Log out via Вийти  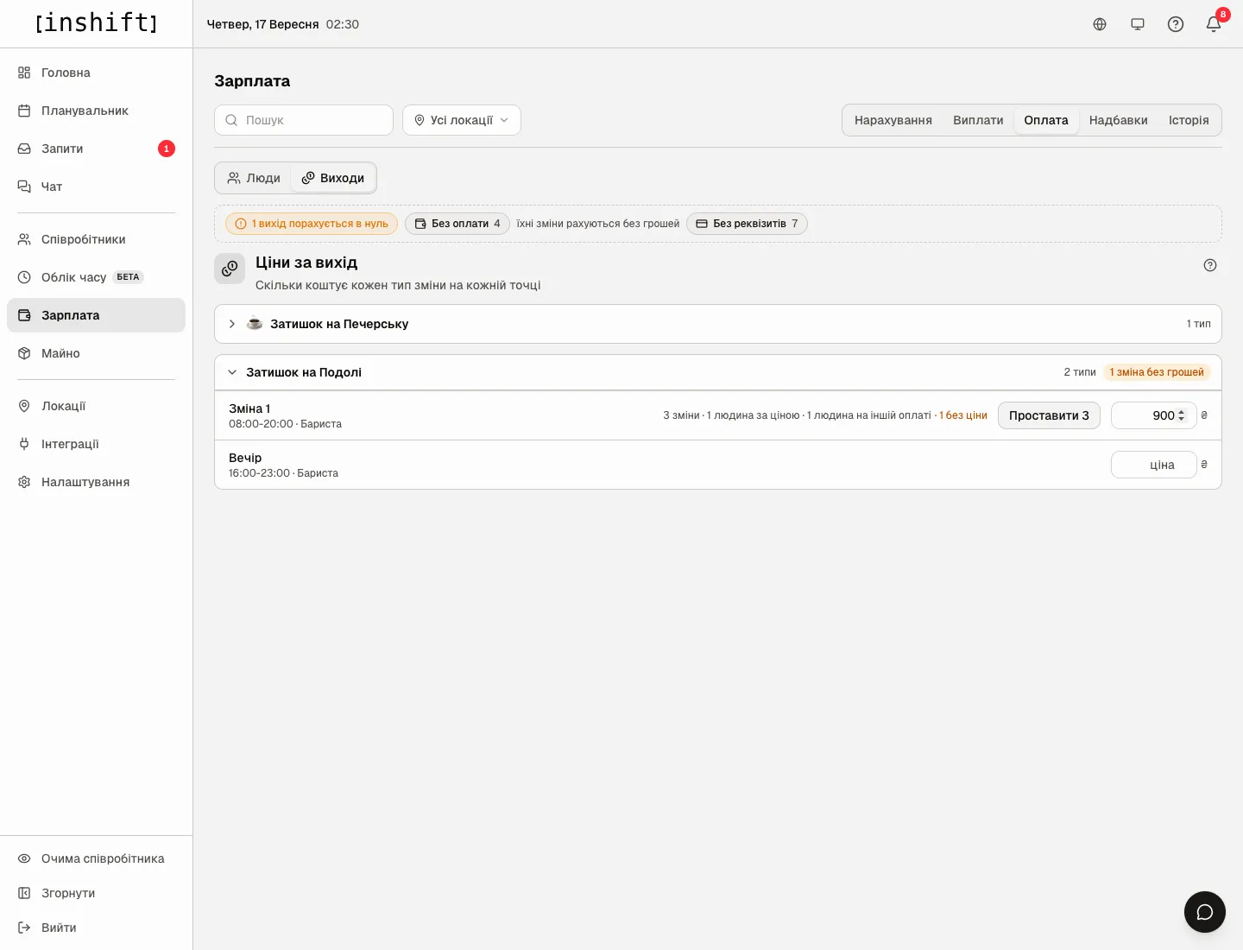[96, 928]
